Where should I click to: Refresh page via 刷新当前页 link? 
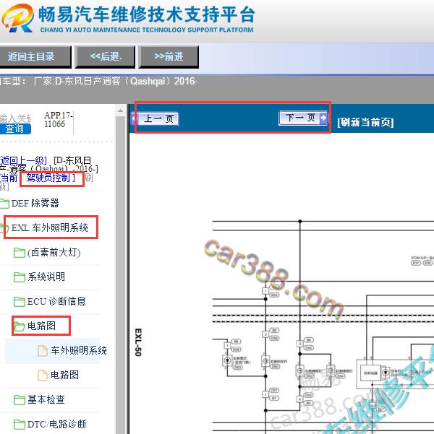click(x=365, y=122)
